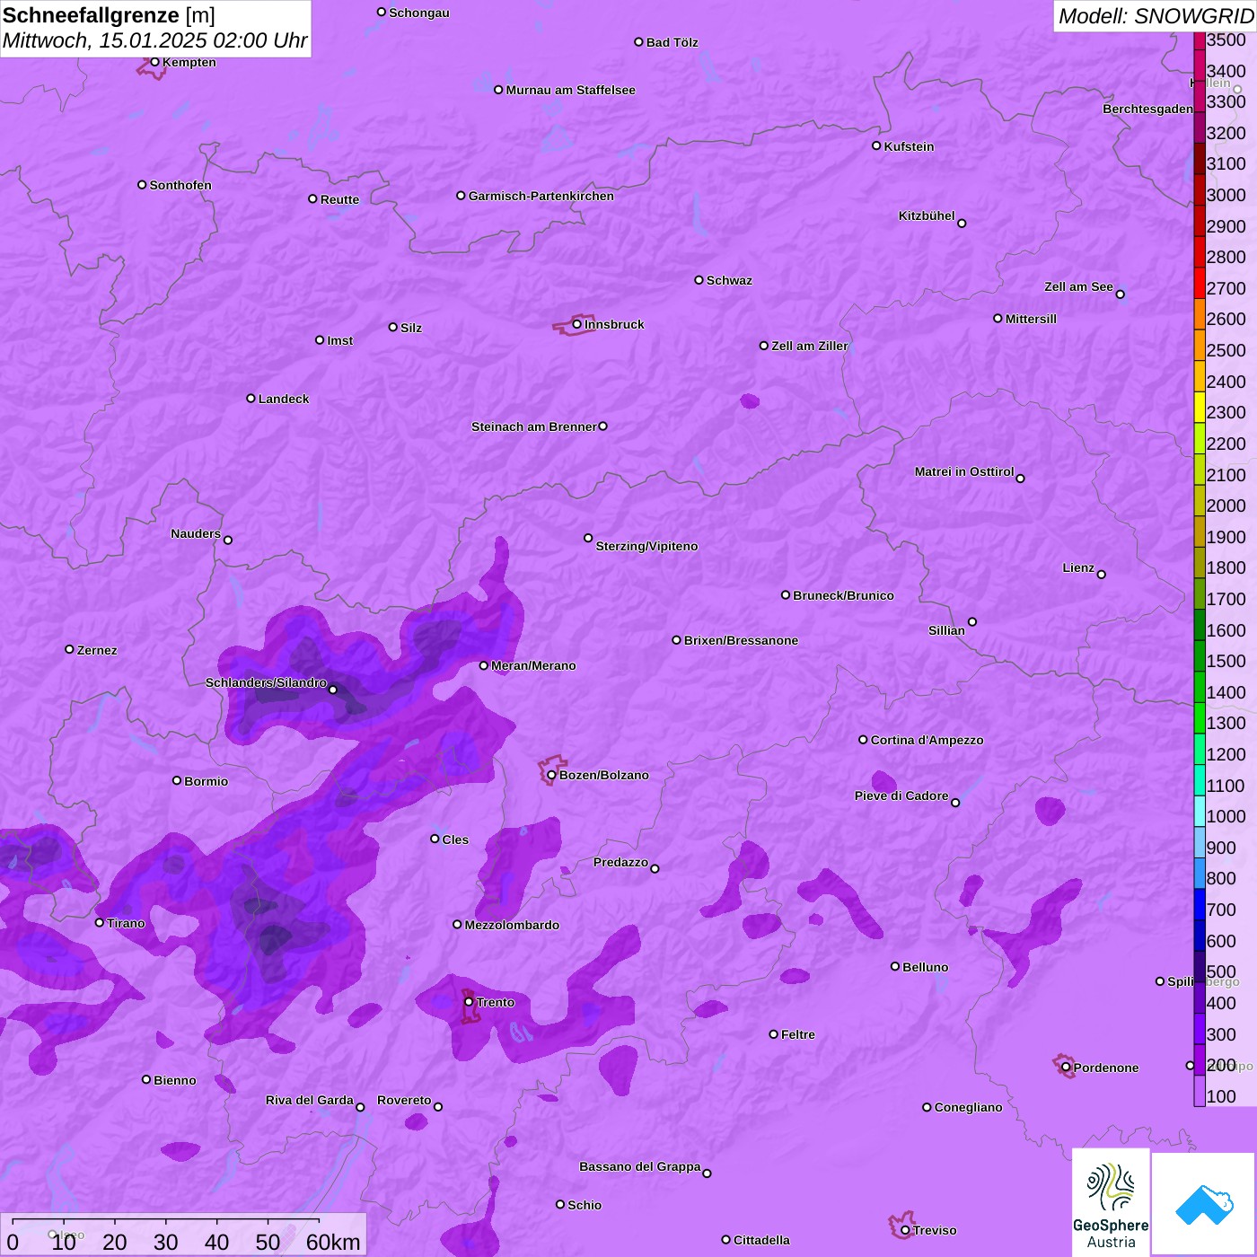
Task: Click the Schio marker dot
Action: 560,1205
